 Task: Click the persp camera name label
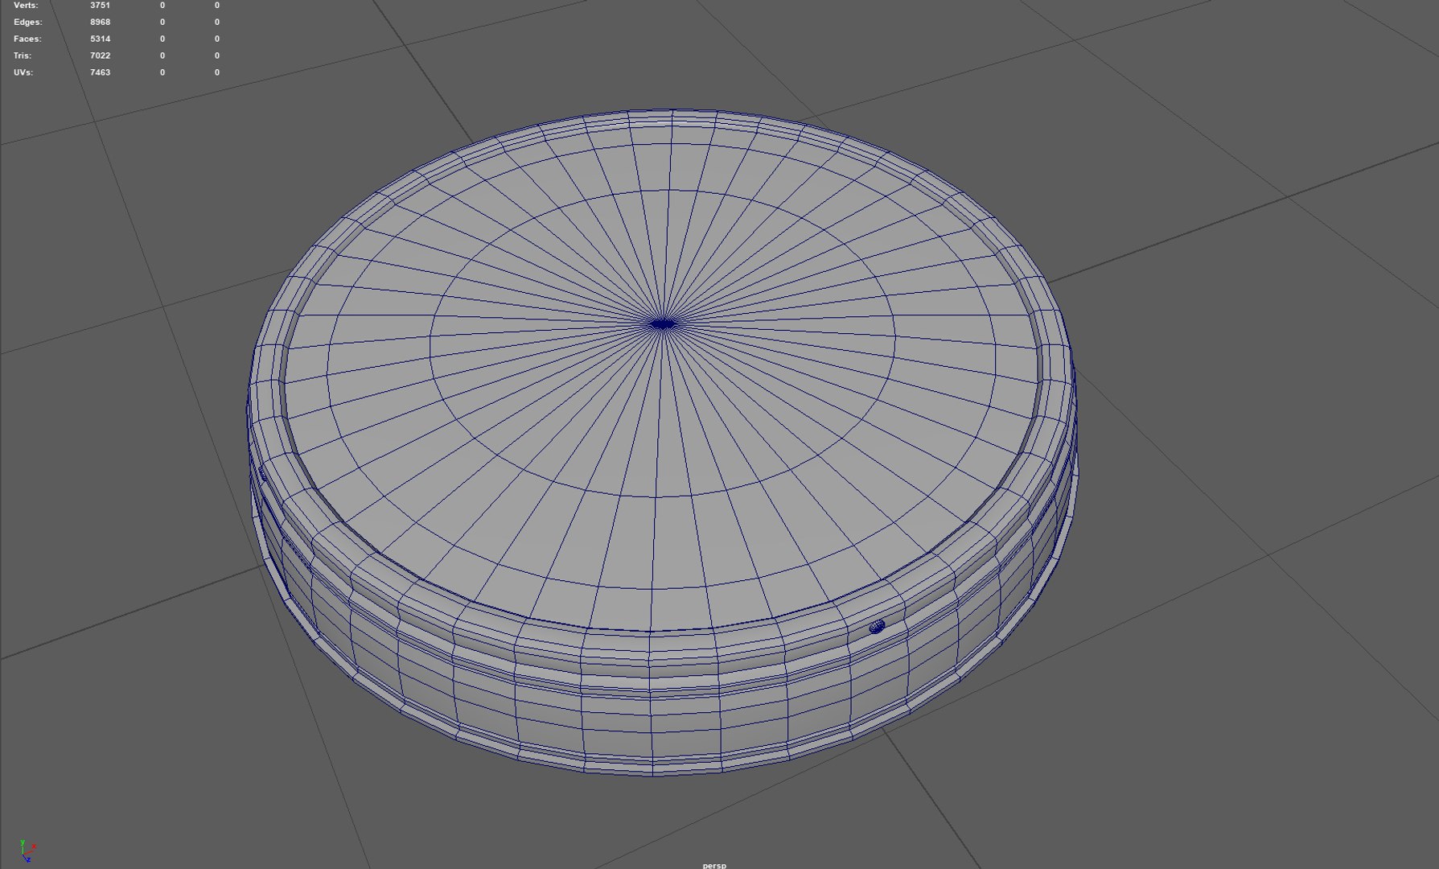[x=713, y=865]
